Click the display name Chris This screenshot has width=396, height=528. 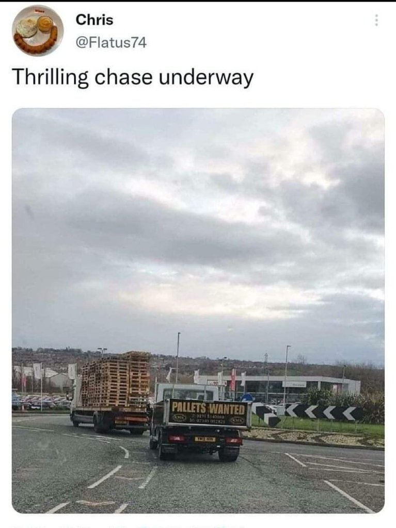tap(94, 20)
